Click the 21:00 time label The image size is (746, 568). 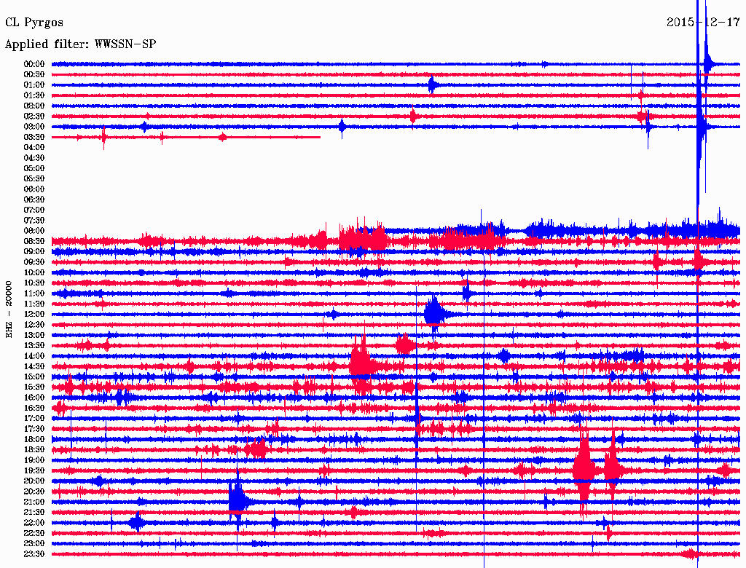(34, 502)
